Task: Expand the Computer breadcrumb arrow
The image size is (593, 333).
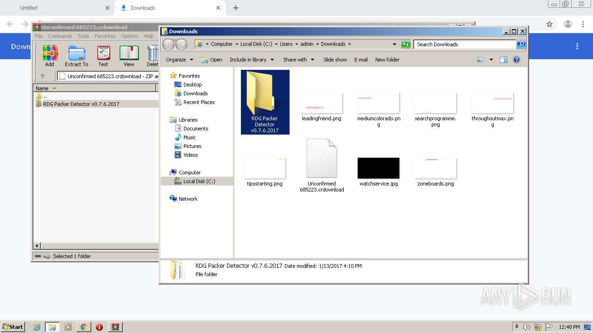Action: pos(236,44)
